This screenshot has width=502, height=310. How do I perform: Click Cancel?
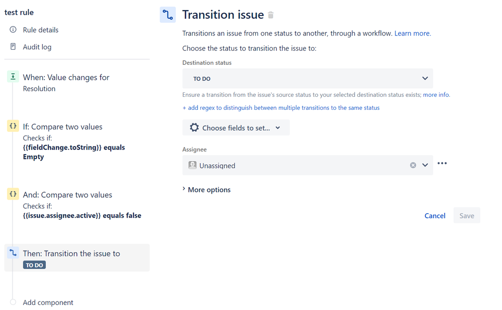(x=435, y=216)
